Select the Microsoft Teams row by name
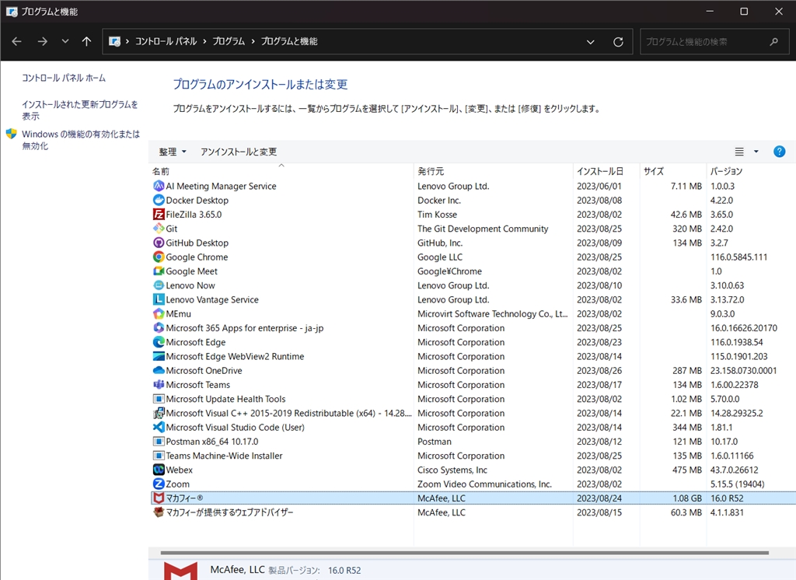The image size is (796, 580). tap(198, 385)
